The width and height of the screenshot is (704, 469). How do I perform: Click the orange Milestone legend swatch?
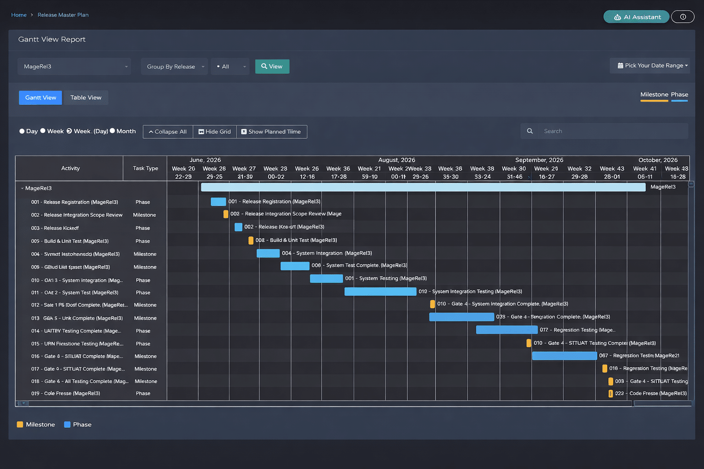coord(20,425)
